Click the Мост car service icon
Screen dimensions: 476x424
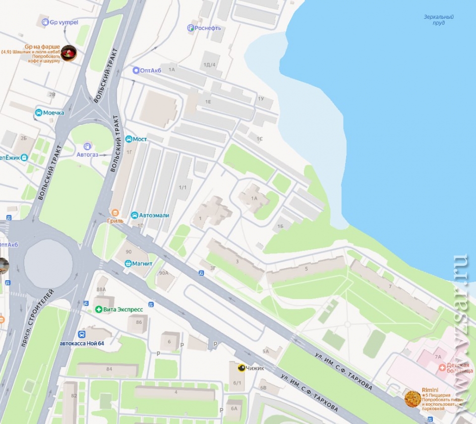coord(129,139)
